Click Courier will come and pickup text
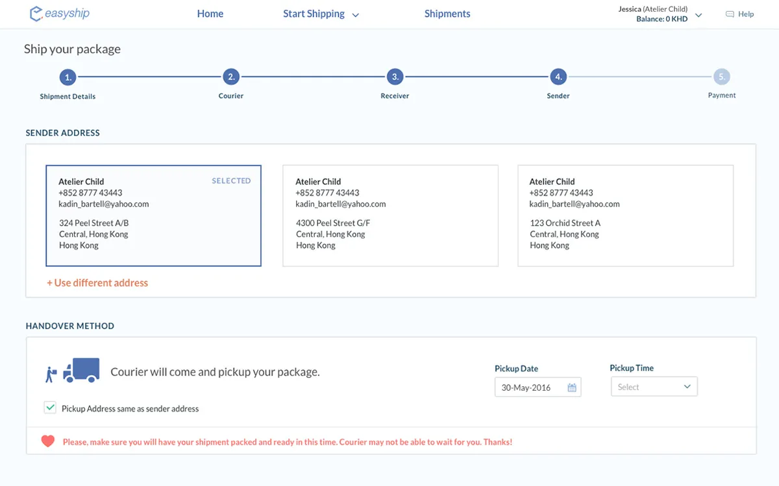Screen dimensions: 779x486 coord(215,372)
